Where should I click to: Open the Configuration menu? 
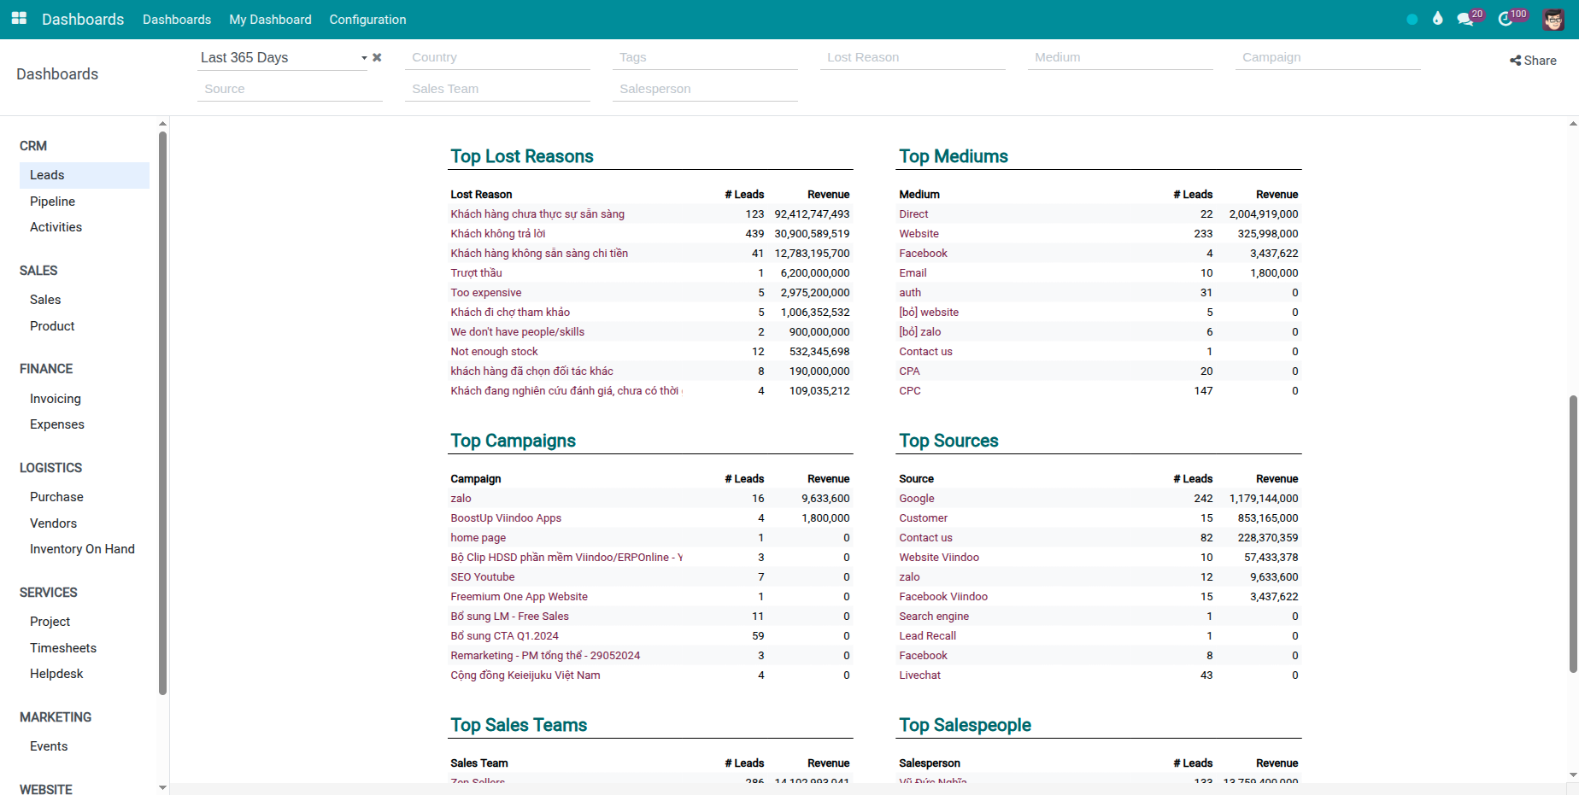click(367, 20)
